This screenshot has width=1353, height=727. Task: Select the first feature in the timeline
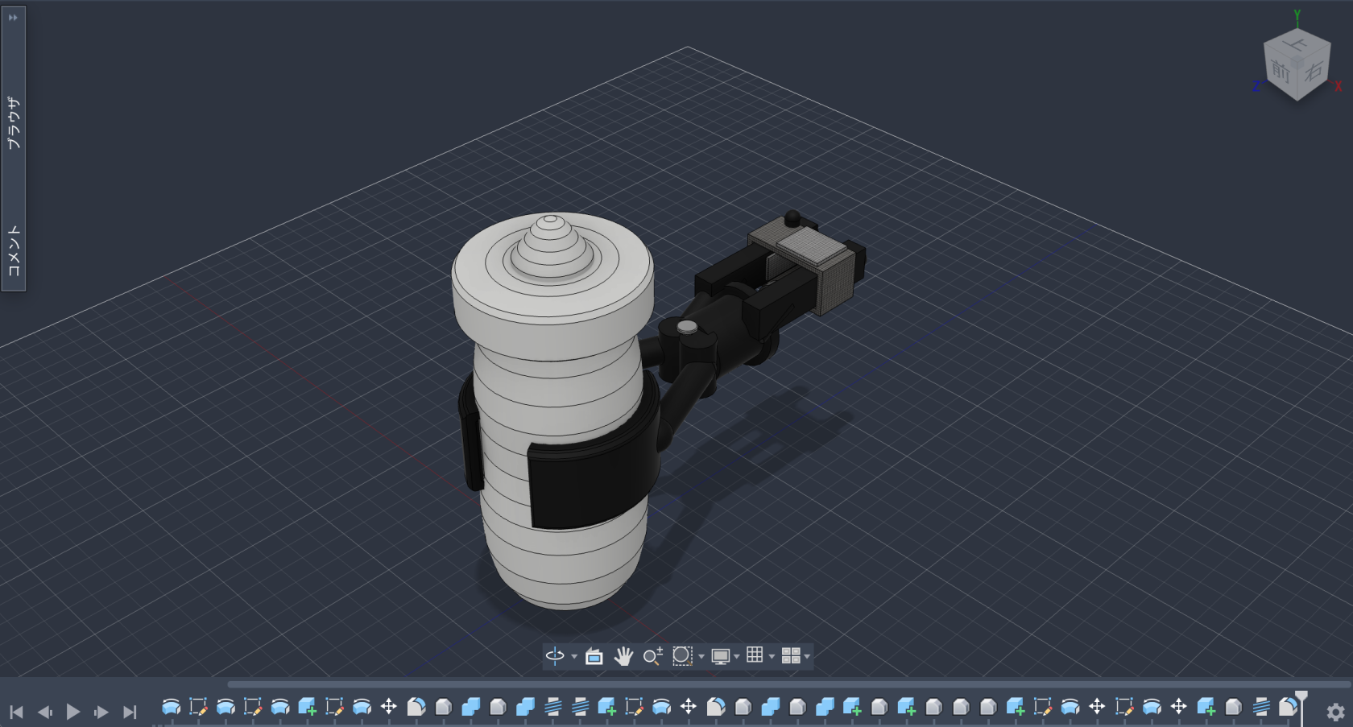click(x=171, y=707)
